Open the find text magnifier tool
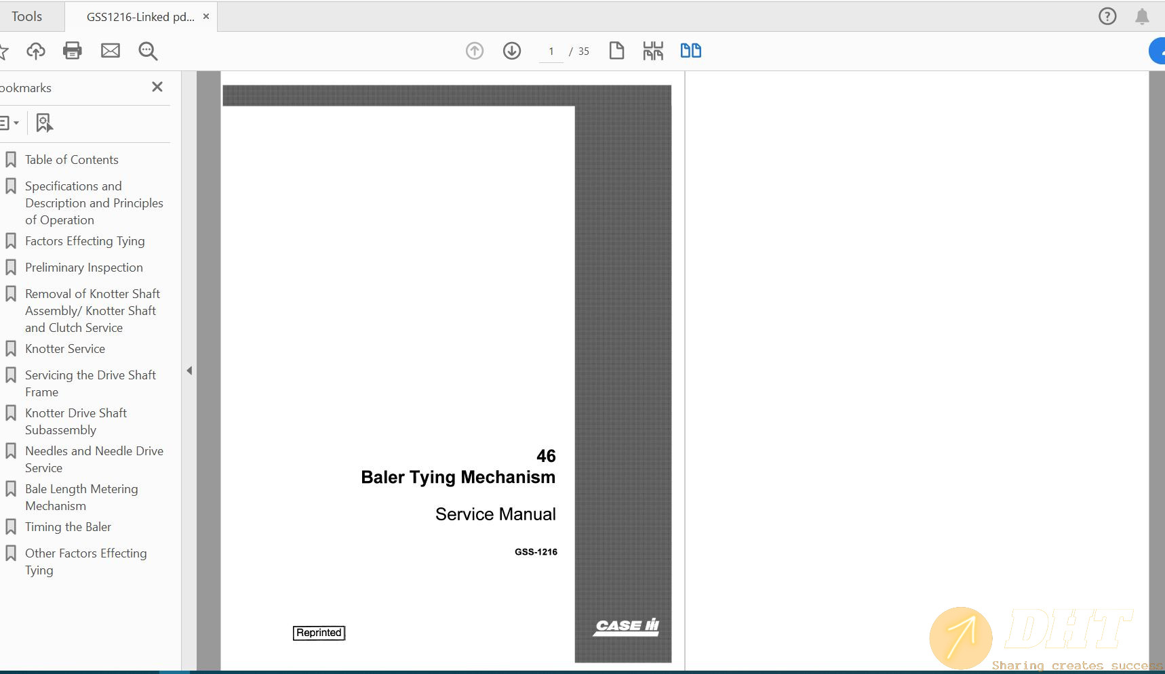 148,51
